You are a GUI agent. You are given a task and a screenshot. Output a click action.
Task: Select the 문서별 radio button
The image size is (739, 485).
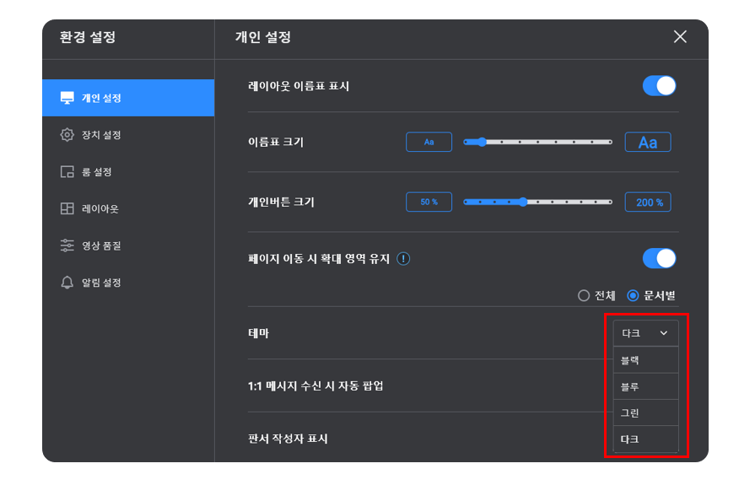pos(633,295)
